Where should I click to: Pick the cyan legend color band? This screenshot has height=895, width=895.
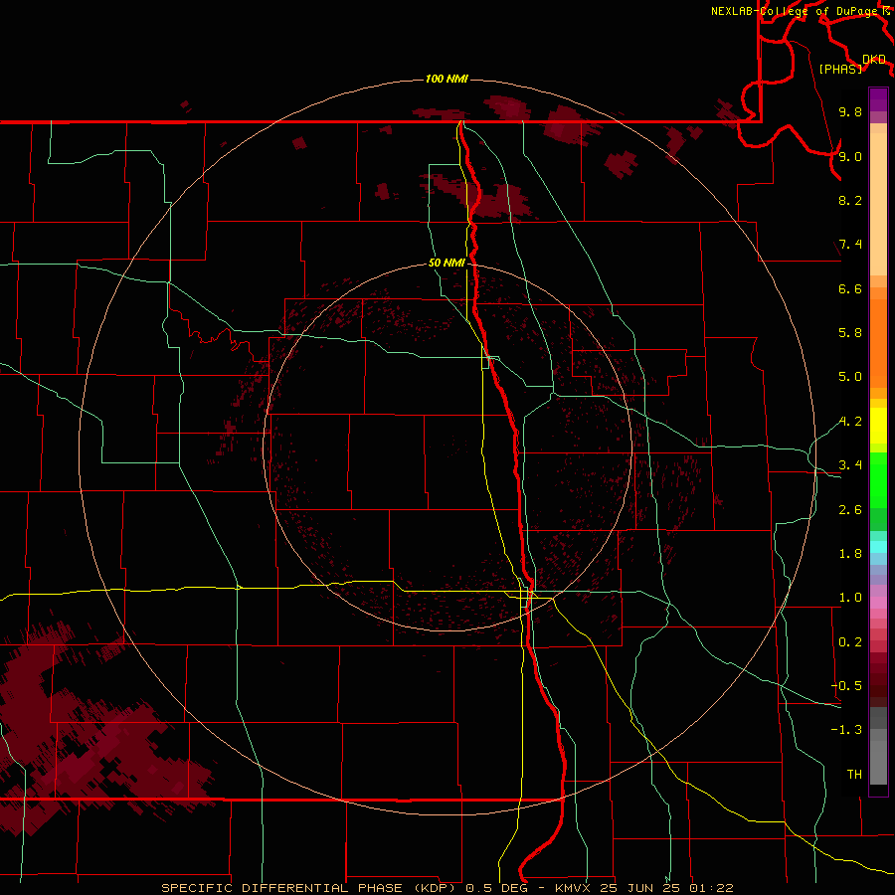click(878, 546)
